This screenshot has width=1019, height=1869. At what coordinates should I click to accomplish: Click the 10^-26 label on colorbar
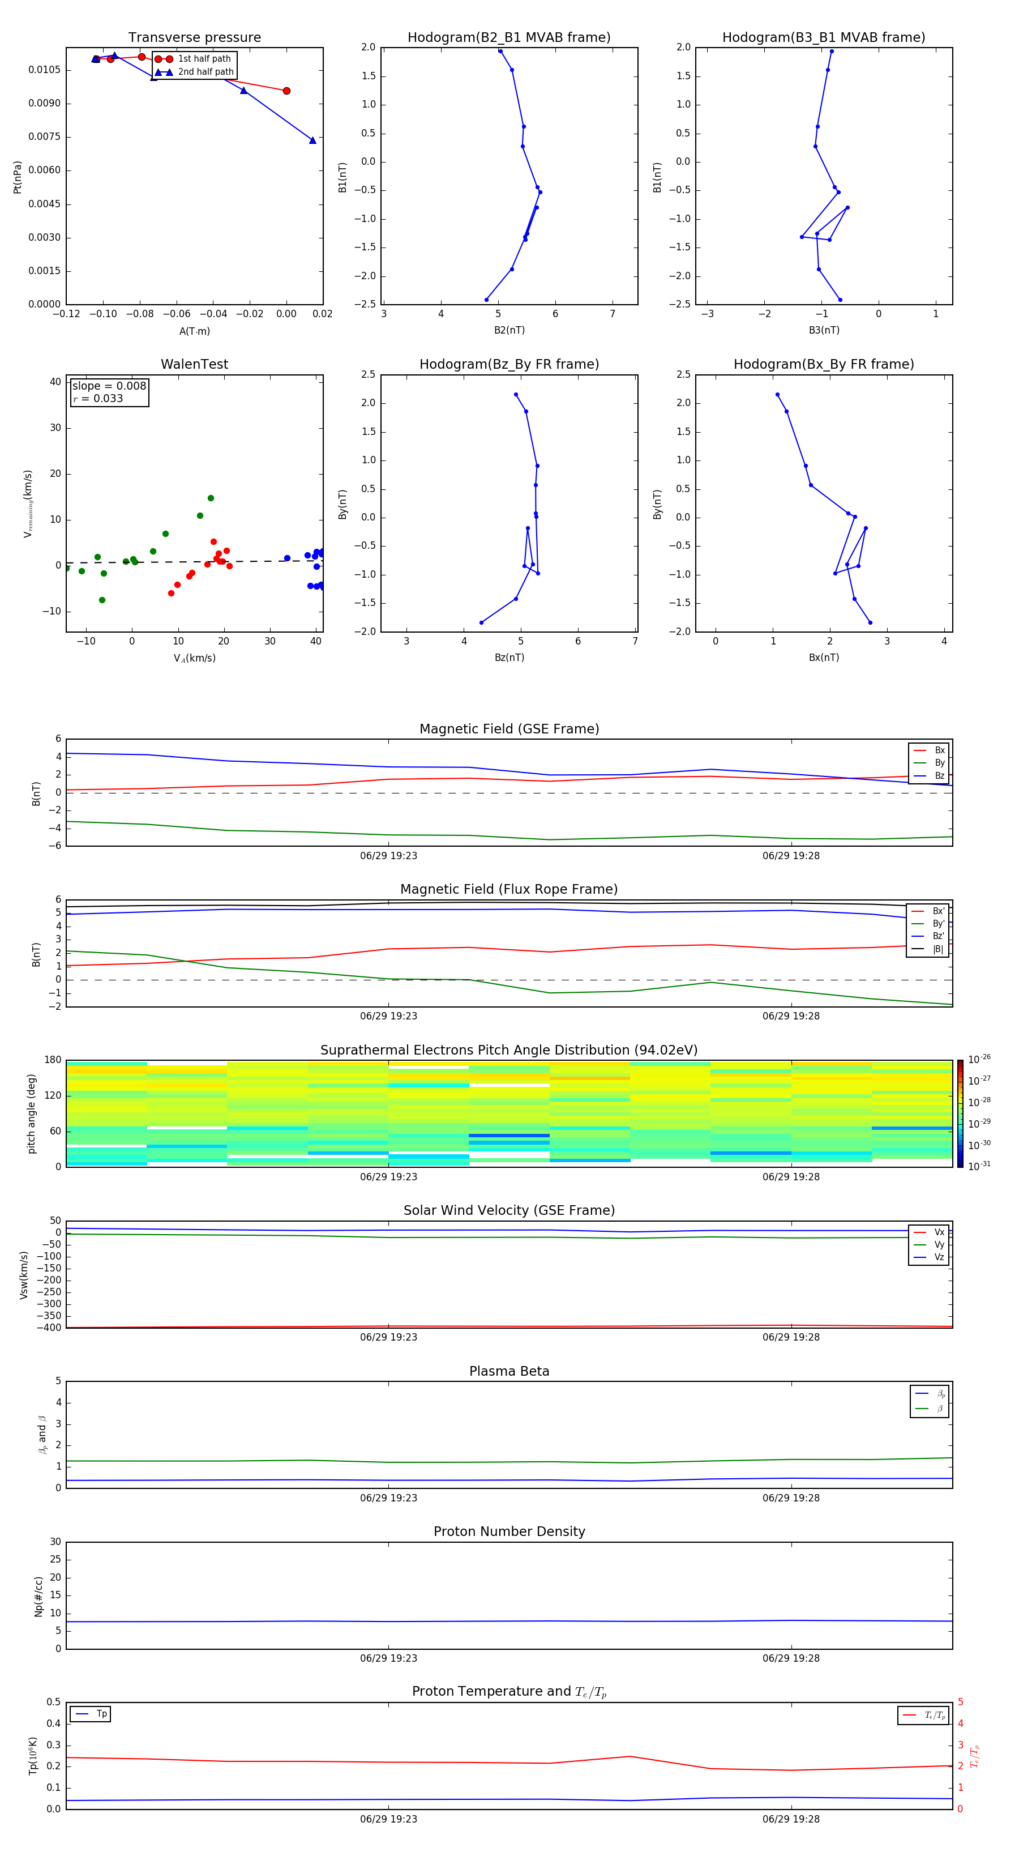(978, 1059)
